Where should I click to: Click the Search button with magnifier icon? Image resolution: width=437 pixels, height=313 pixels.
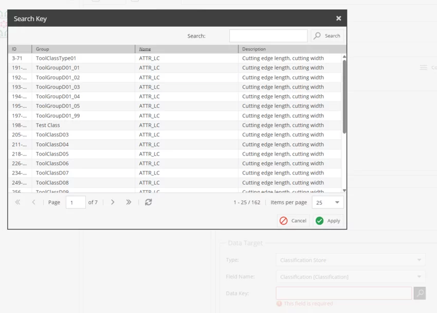[327, 36]
